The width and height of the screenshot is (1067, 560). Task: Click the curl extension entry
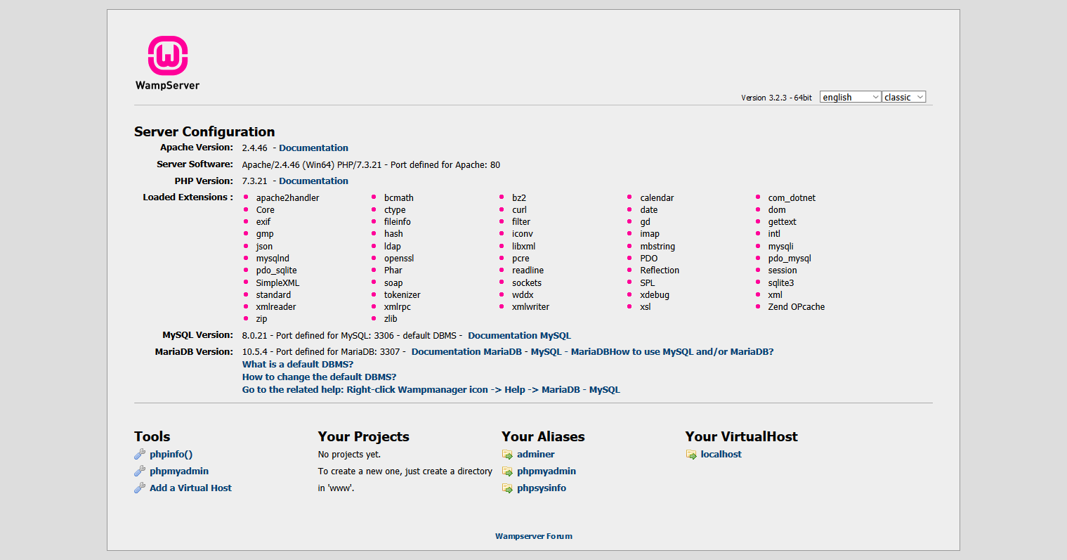point(519,210)
